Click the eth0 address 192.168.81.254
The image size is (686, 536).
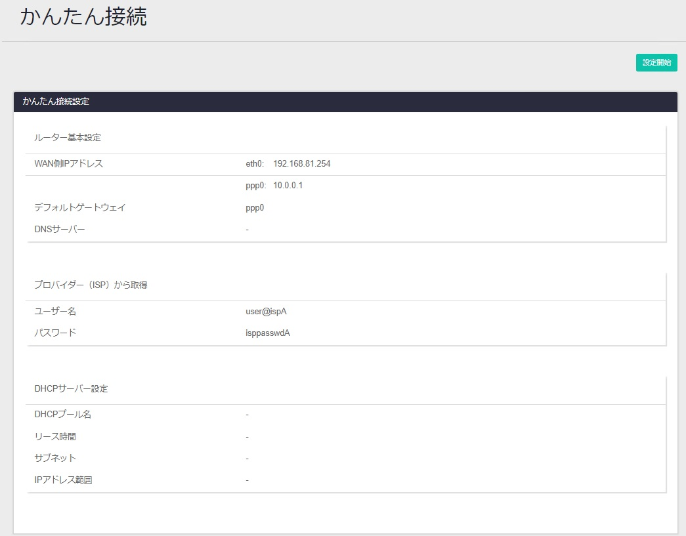click(x=302, y=163)
